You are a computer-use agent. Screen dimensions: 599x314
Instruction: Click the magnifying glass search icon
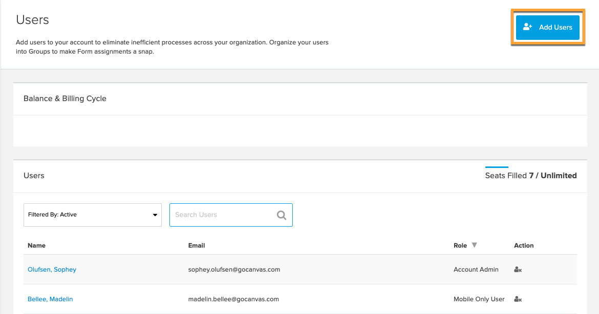[282, 215]
